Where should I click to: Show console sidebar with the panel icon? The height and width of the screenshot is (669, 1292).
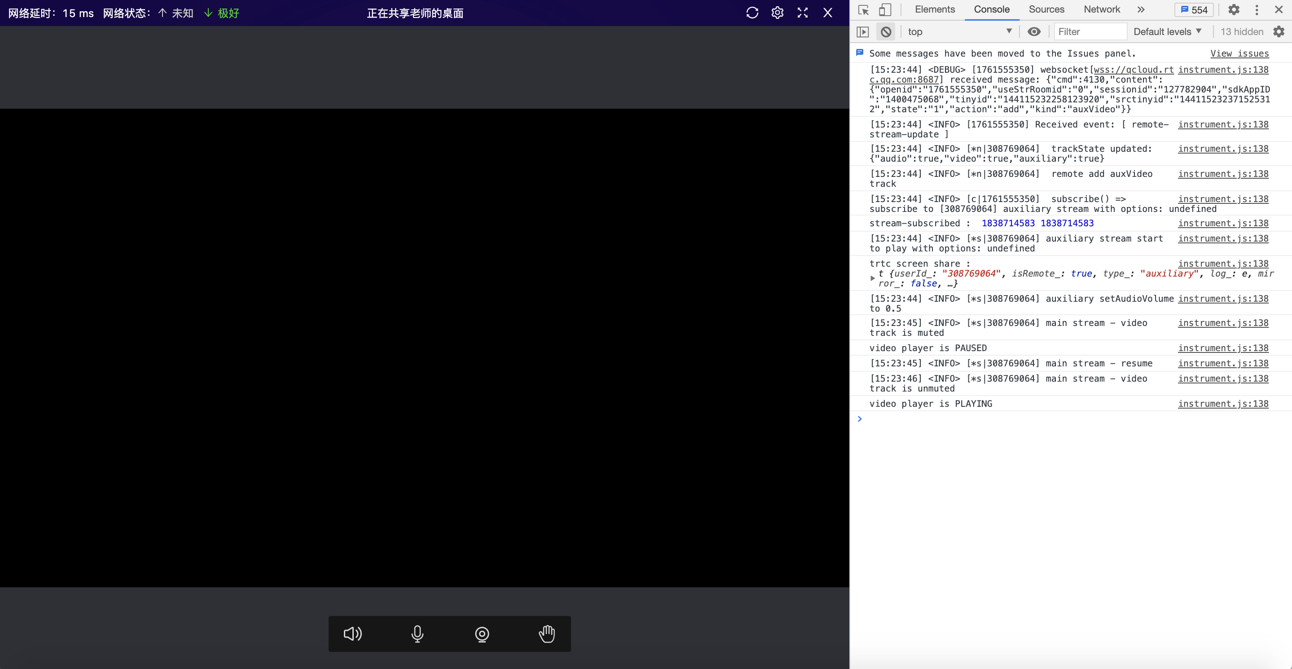coord(863,31)
